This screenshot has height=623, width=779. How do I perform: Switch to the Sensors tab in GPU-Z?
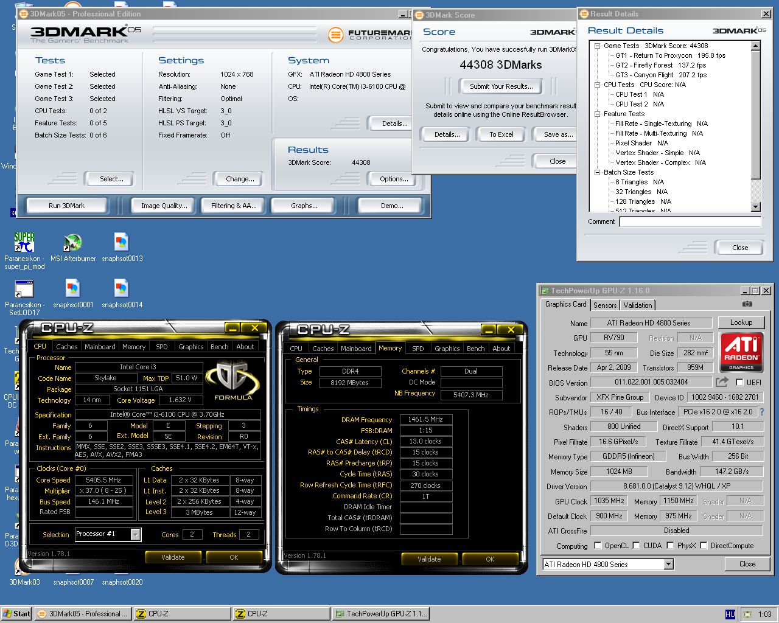click(x=605, y=305)
